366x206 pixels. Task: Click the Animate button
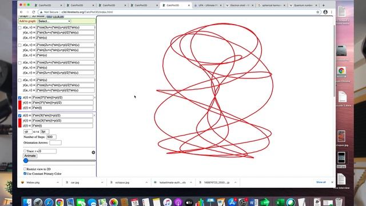tap(30, 156)
